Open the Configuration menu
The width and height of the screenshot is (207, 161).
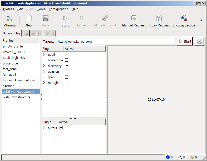(58, 9)
